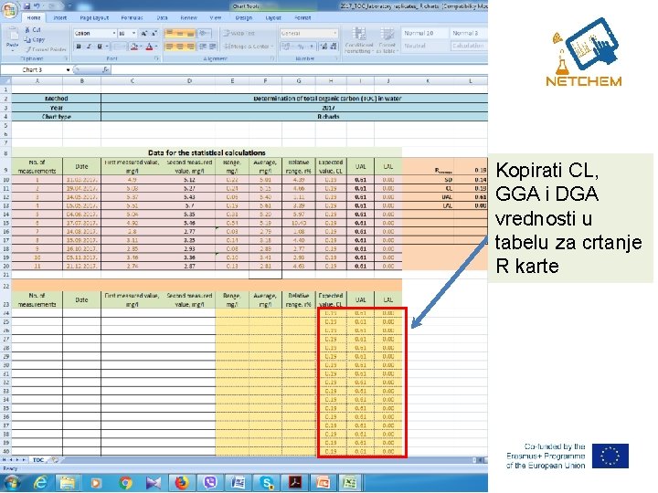Decrease decimal places

click(334, 47)
